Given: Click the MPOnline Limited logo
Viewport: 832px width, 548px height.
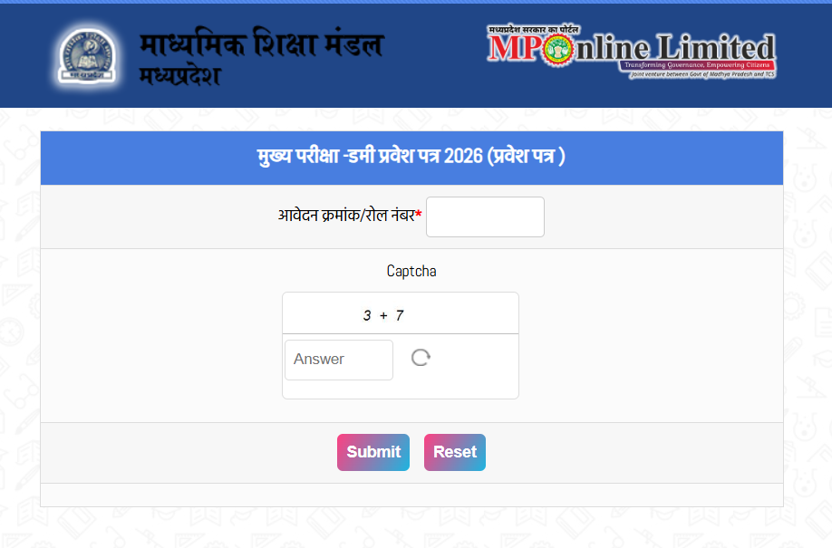Looking at the screenshot, I should 632,52.
